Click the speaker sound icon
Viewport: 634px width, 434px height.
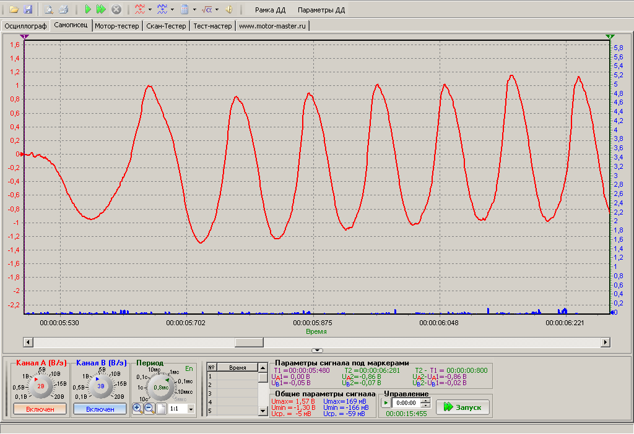(x=229, y=9)
